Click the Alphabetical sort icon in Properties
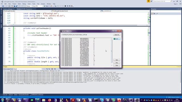The image size is (182, 102). 154,14
